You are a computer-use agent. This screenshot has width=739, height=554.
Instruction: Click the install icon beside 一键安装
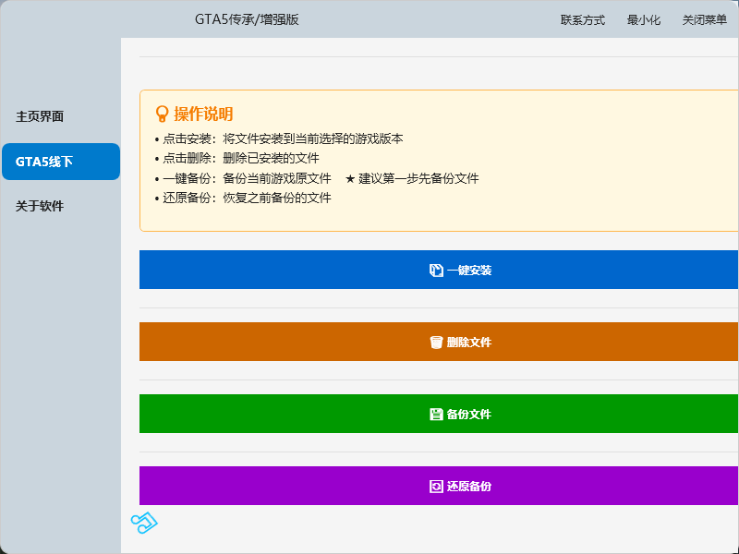coord(436,271)
